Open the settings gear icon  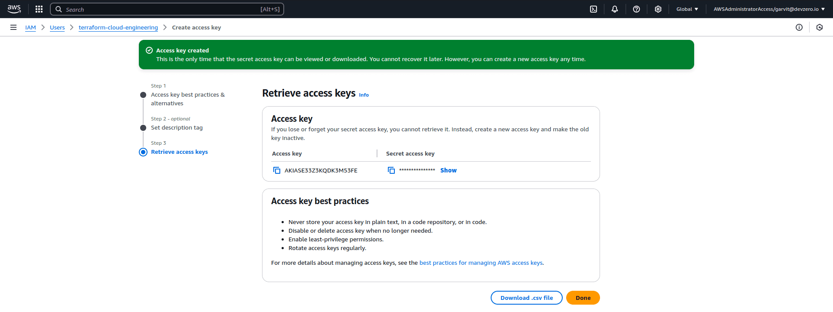point(658,9)
